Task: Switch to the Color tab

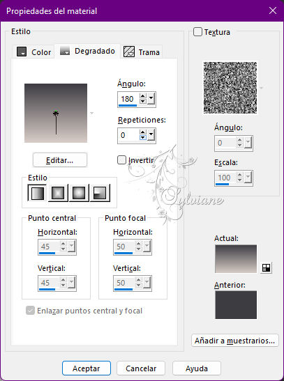Action: click(33, 52)
